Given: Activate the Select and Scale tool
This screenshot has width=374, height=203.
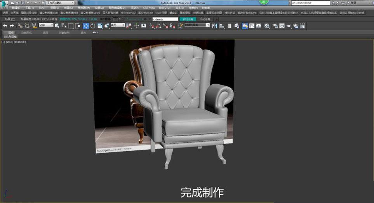Looking at the screenshot, I should (100, 26).
